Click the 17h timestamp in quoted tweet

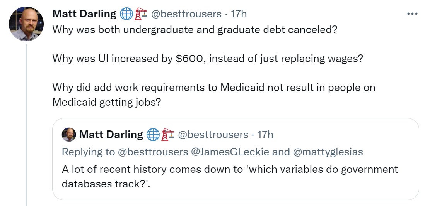[x=265, y=135]
